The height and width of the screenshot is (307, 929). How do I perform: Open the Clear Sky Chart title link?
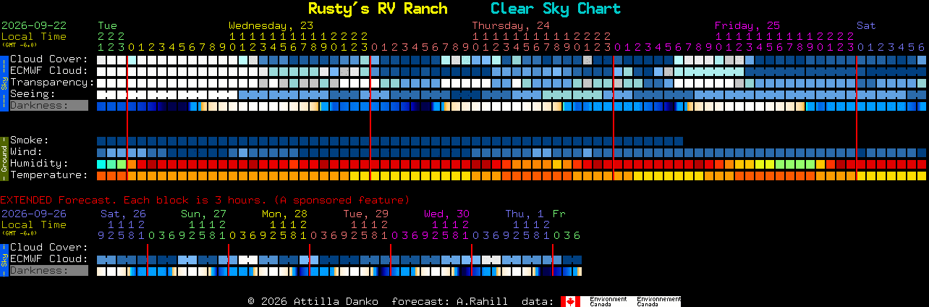click(556, 9)
